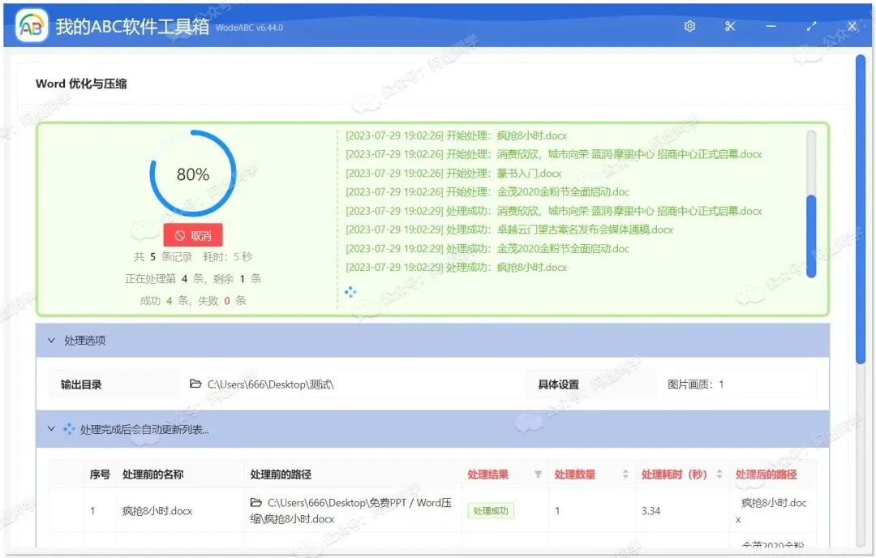Screen dimensions: 876x558
Task: Click the 80% circular progress indicator
Action: click(193, 174)
